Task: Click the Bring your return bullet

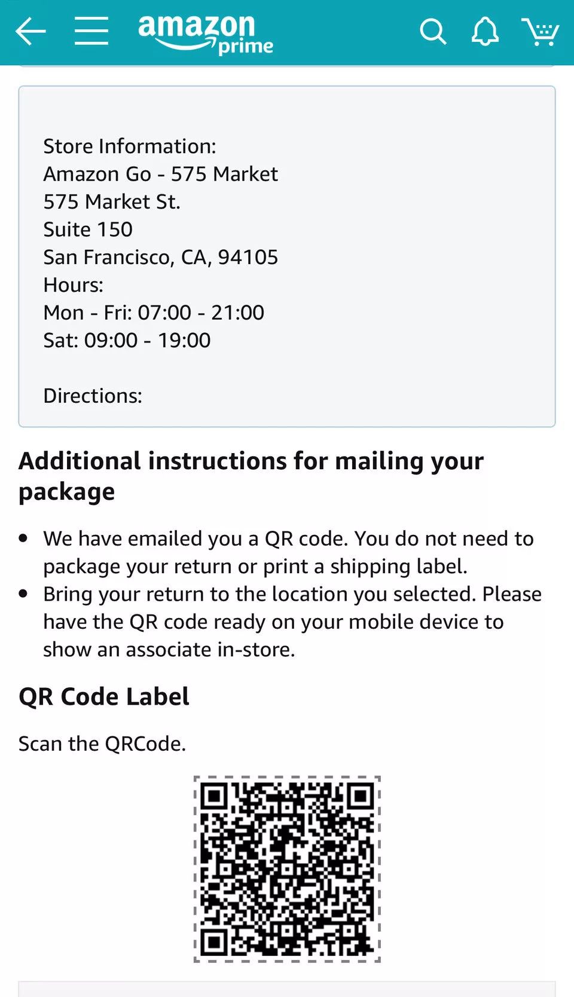Action: [x=292, y=622]
